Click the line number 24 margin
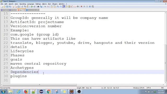Image resolution: width=167 pixels, height=94 pixels. click(6, 51)
